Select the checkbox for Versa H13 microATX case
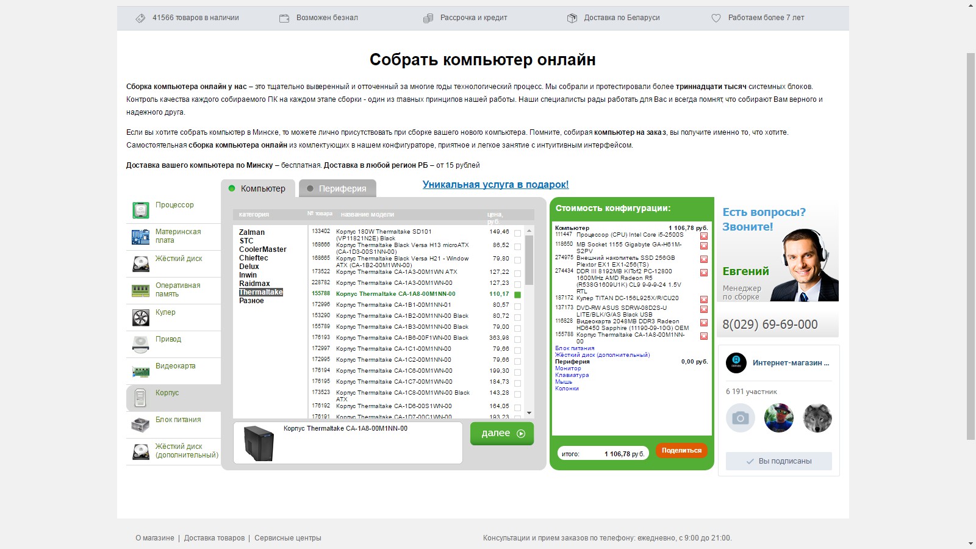This screenshot has width=976, height=549. click(x=517, y=247)
